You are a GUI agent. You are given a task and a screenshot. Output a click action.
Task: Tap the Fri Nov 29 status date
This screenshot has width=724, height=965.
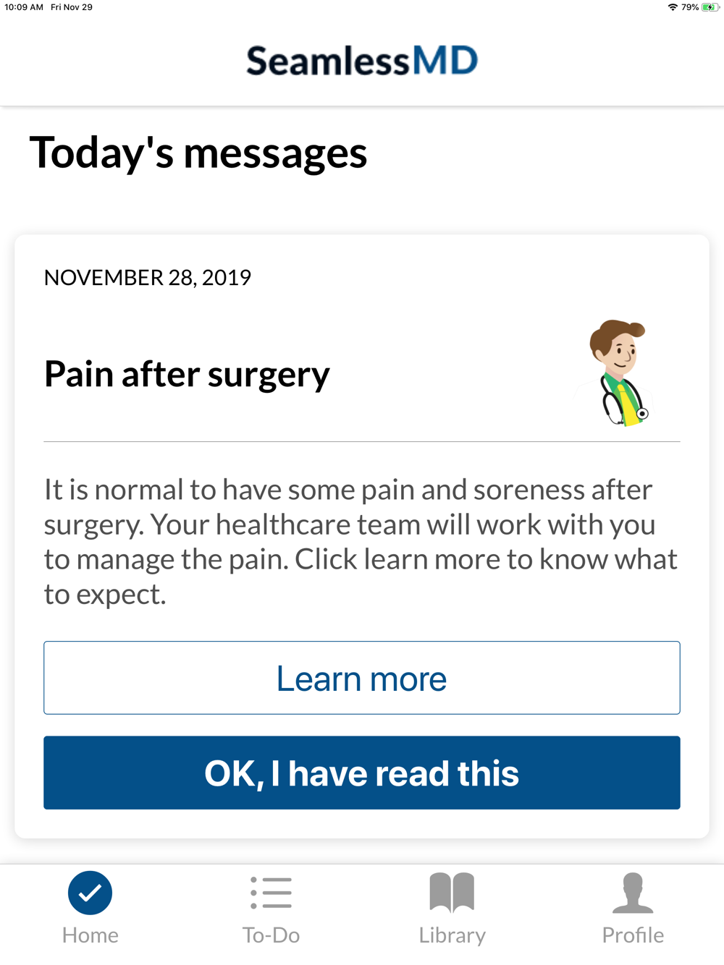coord(72,7)
